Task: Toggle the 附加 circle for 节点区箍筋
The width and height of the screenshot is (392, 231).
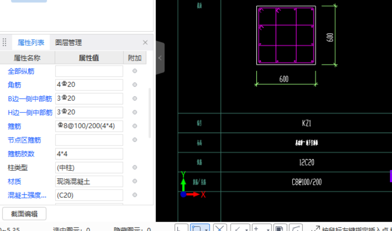Action: 135,140
